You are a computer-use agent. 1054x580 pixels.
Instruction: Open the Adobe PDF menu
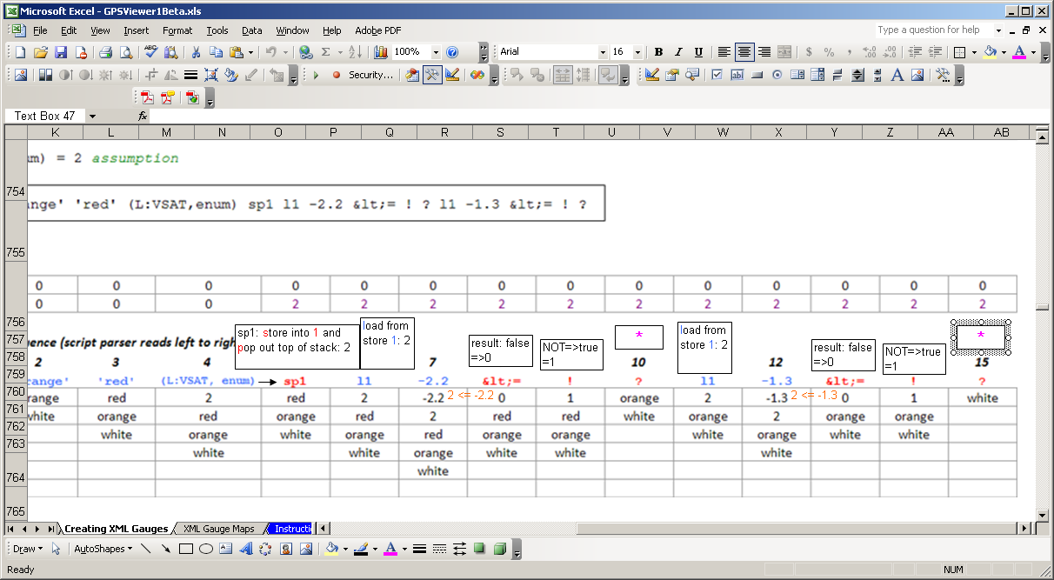point(377,30)
